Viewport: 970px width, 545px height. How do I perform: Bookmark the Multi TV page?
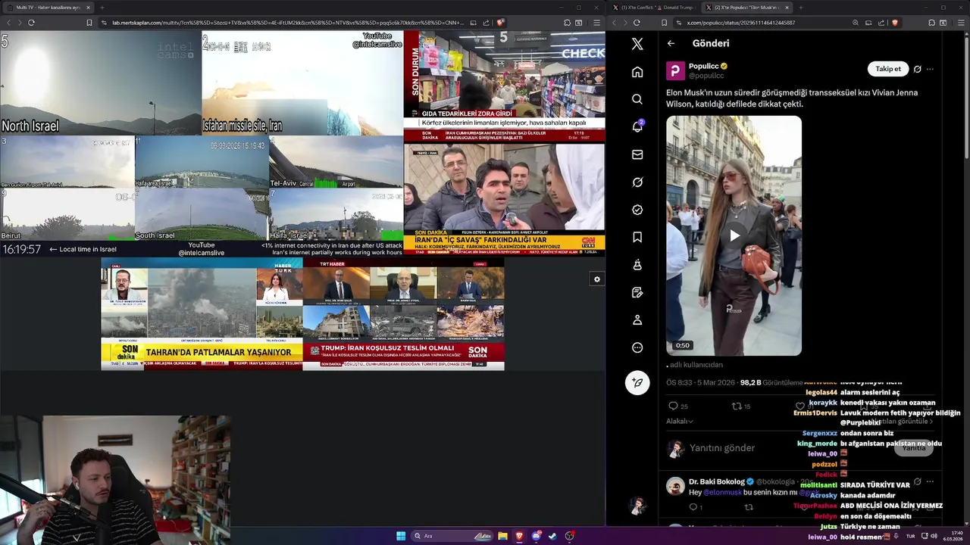click(x=89, y=23)
